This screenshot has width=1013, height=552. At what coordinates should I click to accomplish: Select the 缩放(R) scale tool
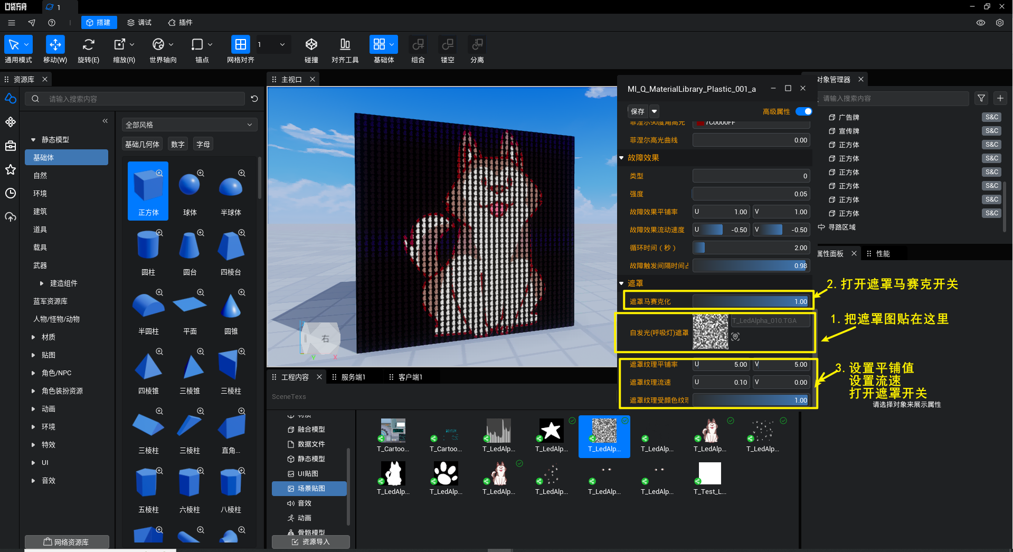120,45
